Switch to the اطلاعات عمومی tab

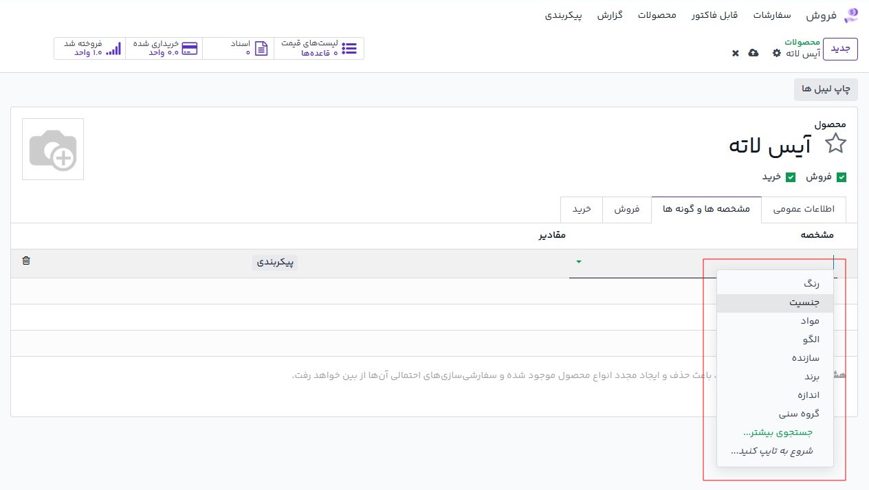[x=804, y=210]
